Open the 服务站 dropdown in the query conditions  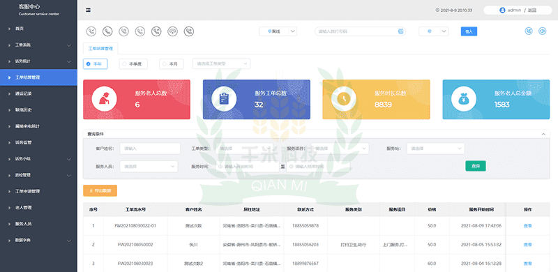point(435,149)
